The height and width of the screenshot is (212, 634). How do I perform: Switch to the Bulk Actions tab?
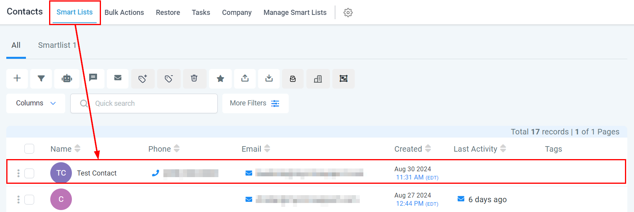(124, 13)
